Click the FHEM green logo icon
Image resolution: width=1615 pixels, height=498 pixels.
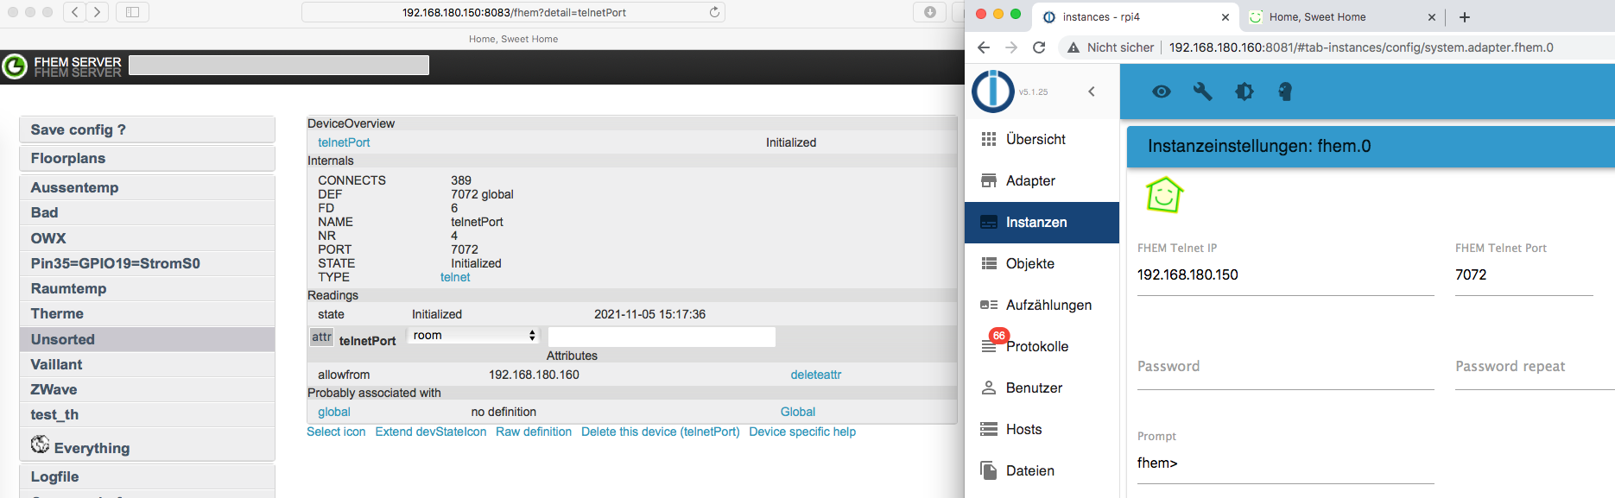coord(15,66)
